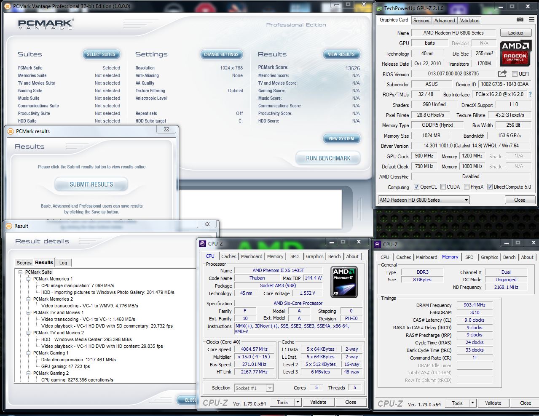This screenshot has height=416, width=539.
Task: Open the Log tab in Result details
Action: click(63, 263)
